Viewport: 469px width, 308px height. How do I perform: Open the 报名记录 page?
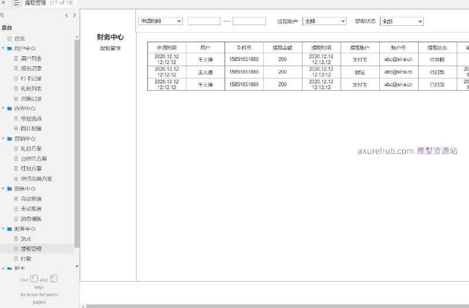(x=31, y=69)
